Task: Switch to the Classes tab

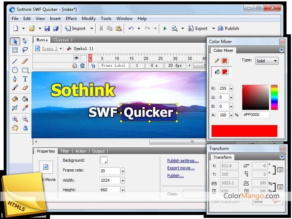Action: [x=61, y=40]
